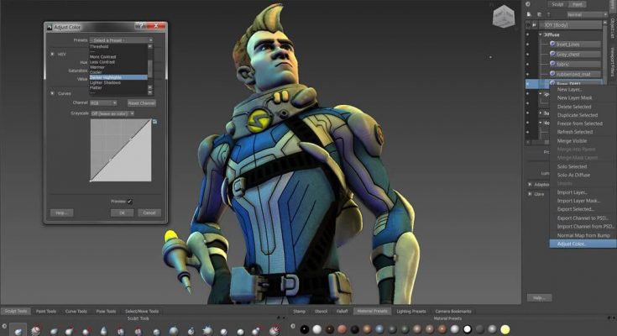
Task: Select the fourteenth sculpt tool icon in tray
Action: 240,331
